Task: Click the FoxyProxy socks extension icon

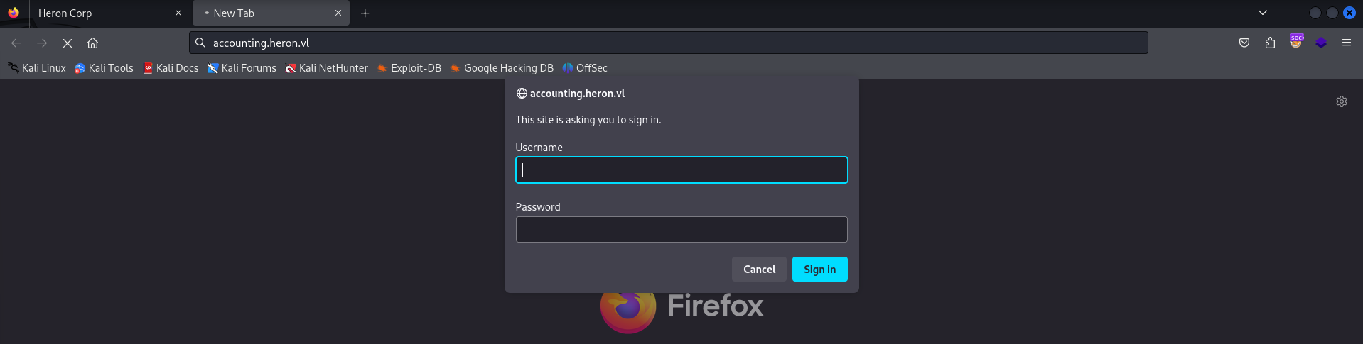Action: click(1295, 43)
